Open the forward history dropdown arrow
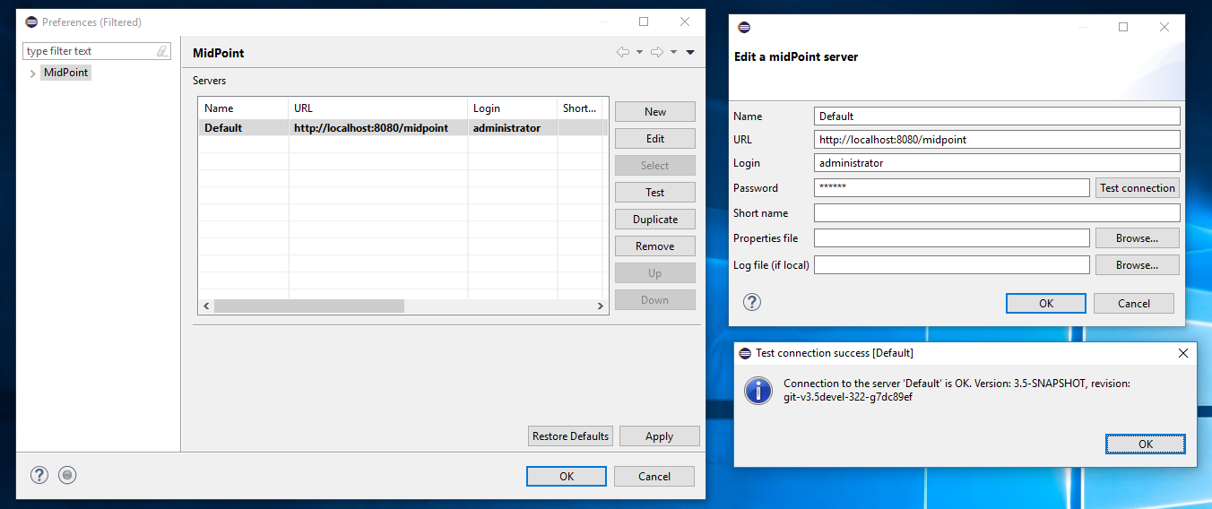1212x509 pixels. [x=673, y=53]
